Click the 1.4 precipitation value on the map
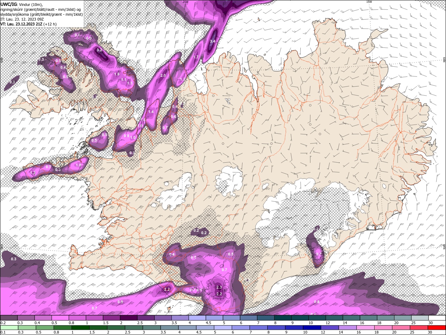The width and height of the screenshot is (446, 335). tap(151, 112)
